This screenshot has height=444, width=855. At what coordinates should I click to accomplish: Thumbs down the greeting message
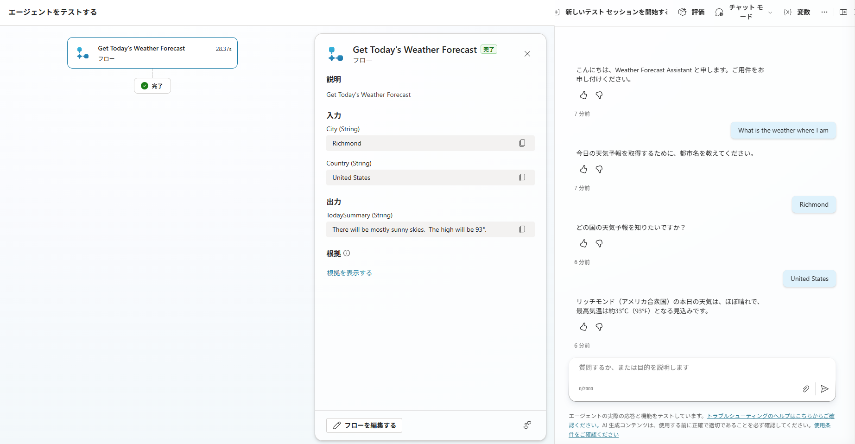coord(599,95)
